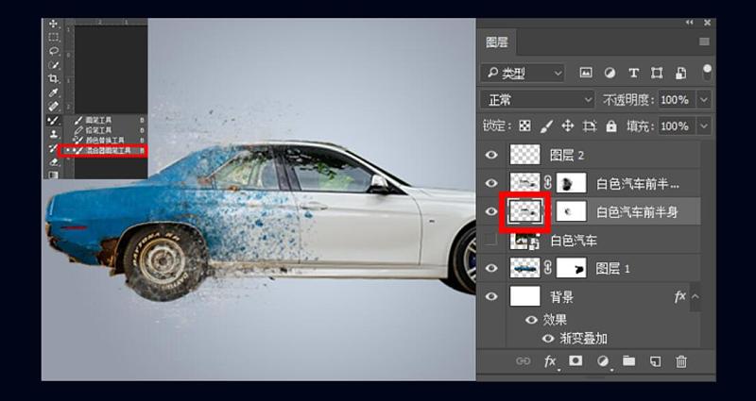Select the Move tool
The width and height of the screenshot is (756, 401).
coord(54,25)
